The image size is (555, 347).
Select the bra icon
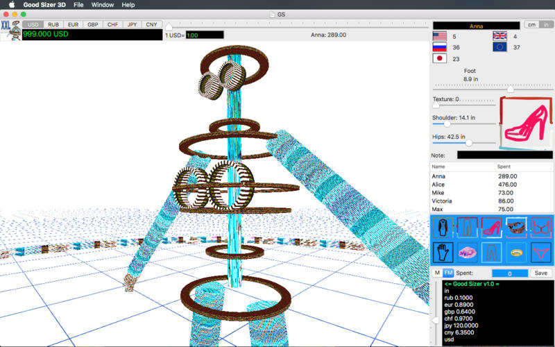[540, 227]
